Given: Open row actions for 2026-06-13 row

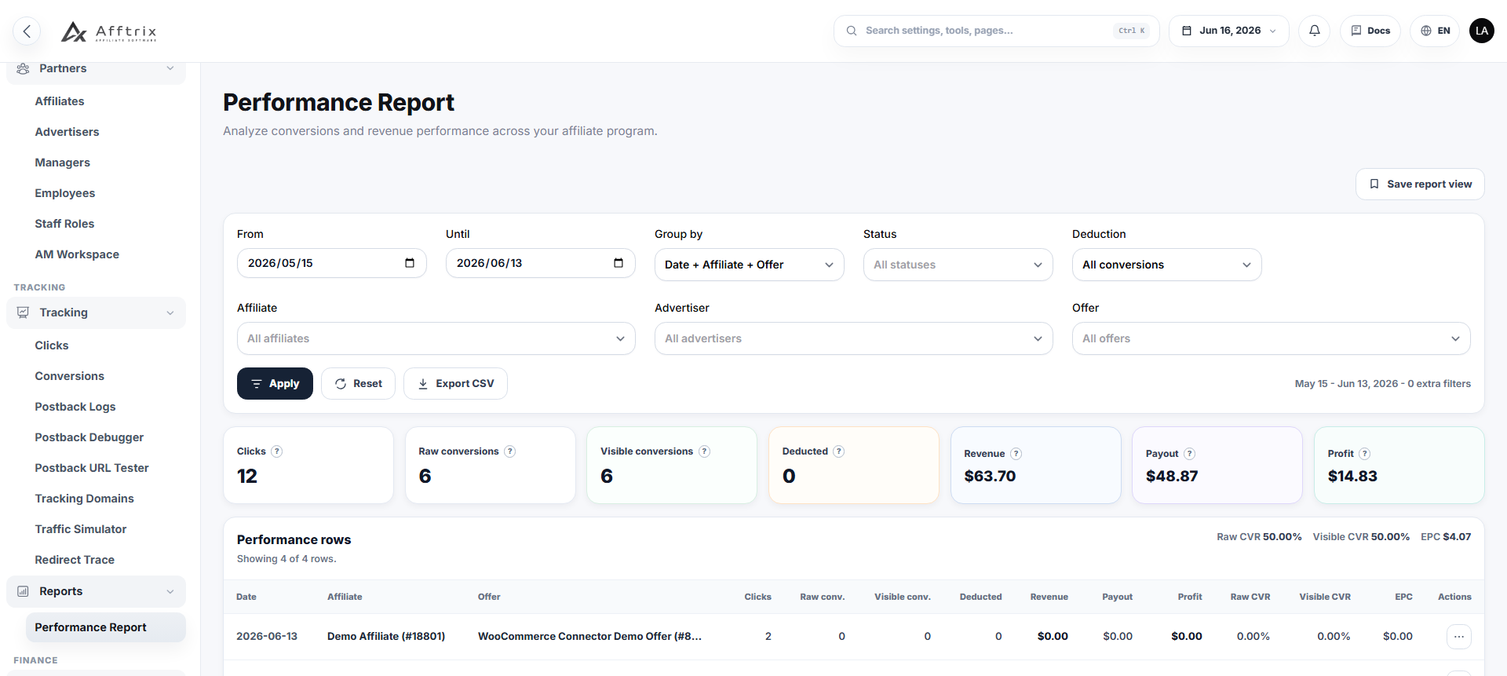Looking at the screenshot, I should coord(1458,637).
